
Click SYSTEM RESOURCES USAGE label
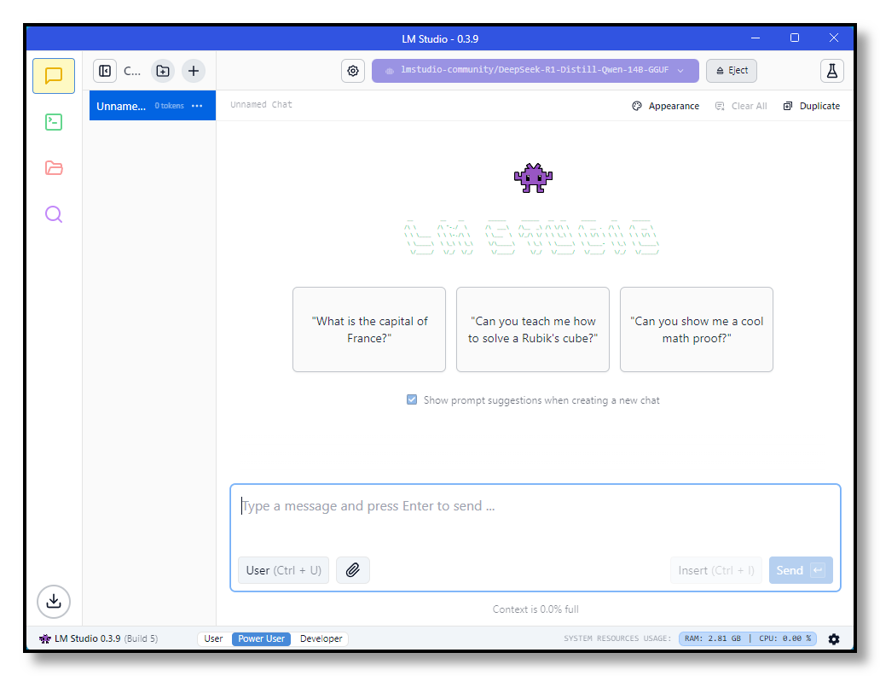(617, 639)
